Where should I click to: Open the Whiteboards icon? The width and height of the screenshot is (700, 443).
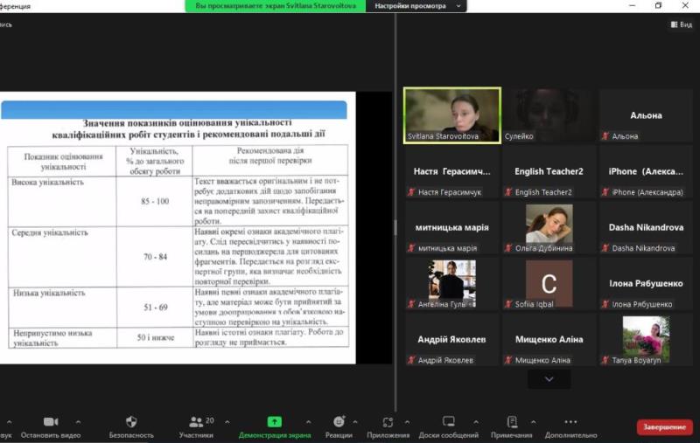pos(449,421)
